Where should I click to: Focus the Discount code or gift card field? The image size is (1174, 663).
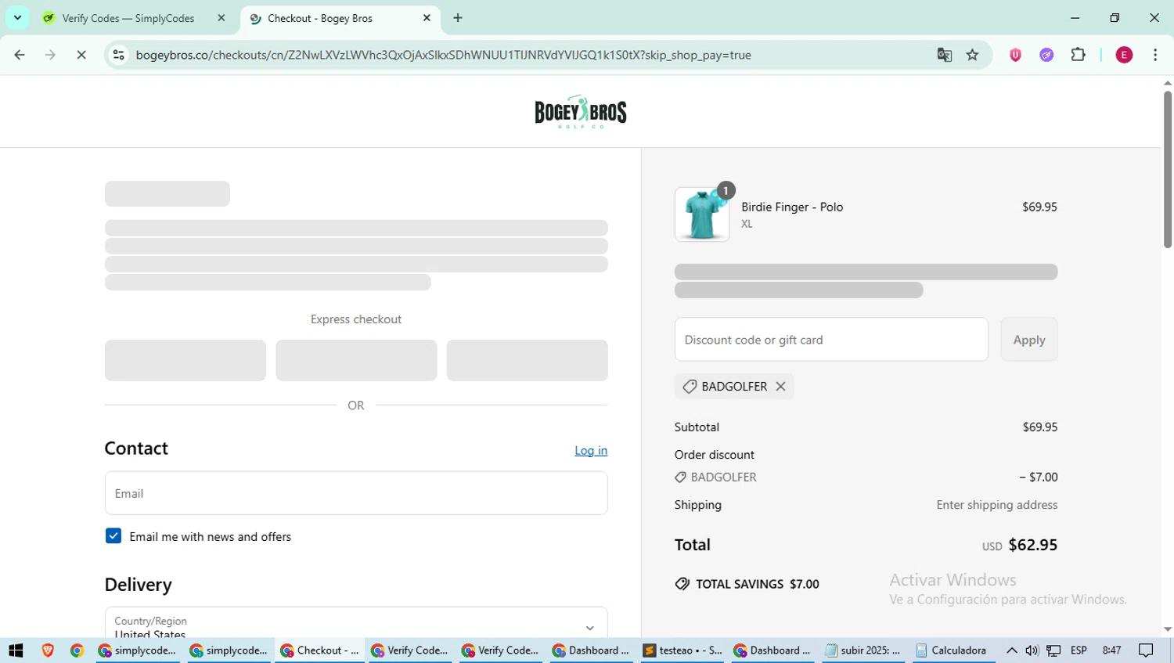tap(831, 340)
